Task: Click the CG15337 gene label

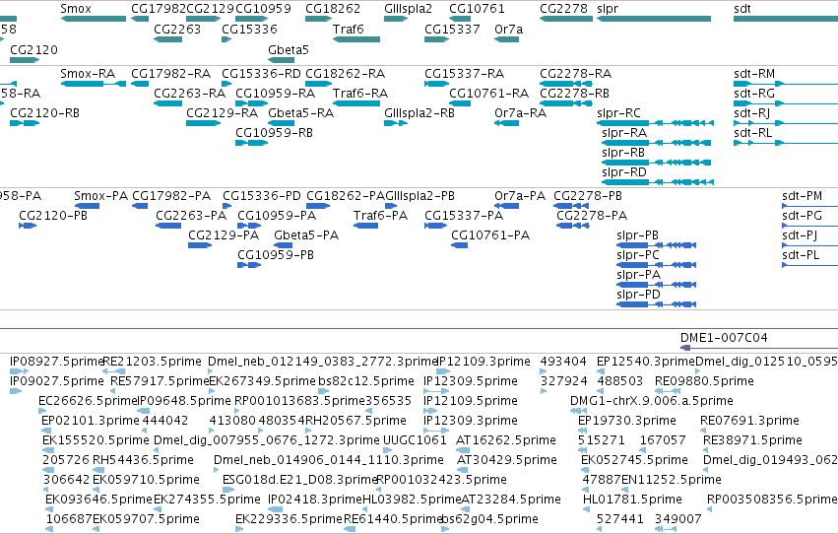Action: tap(452, 29)
